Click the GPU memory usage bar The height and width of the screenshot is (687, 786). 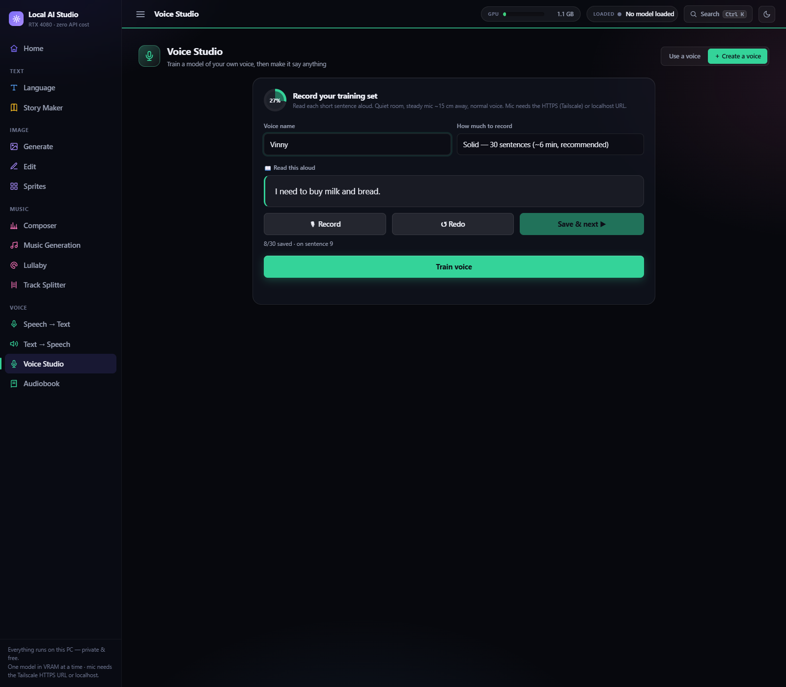[524, 14]
